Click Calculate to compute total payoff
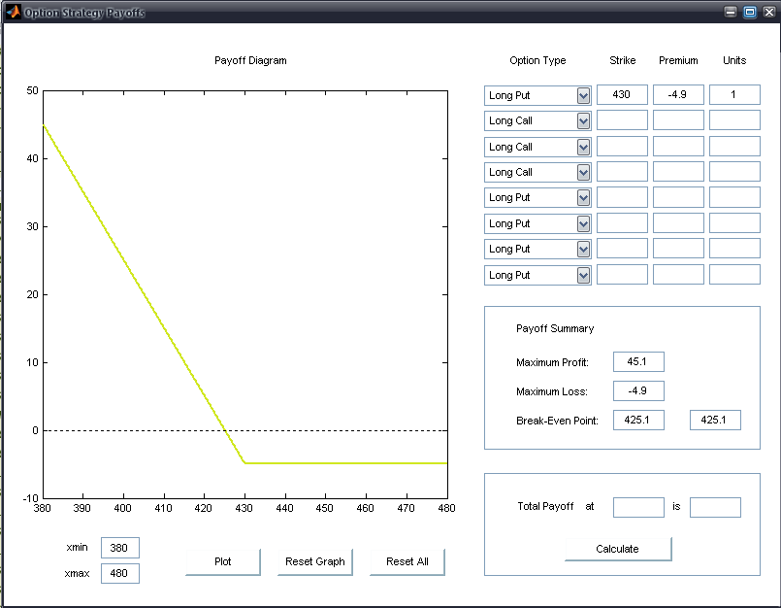The height and width of the screenshot is (608, 781). tap(618, 549)
